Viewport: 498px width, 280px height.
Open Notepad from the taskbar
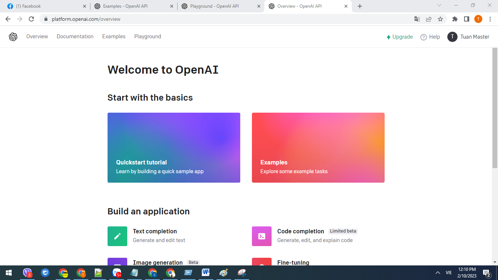coord(135,273)
